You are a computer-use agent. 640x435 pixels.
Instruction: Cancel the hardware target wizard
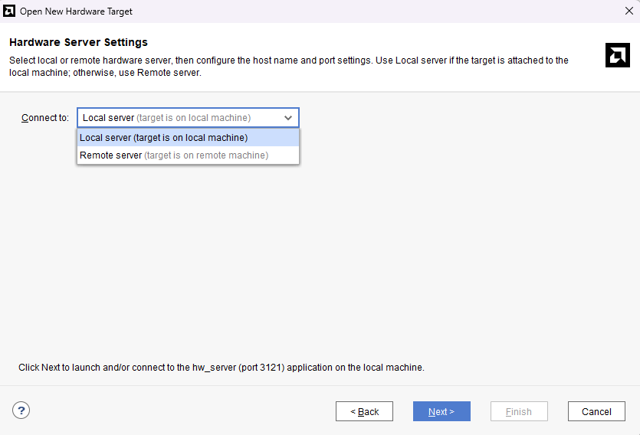pos(596,411)
